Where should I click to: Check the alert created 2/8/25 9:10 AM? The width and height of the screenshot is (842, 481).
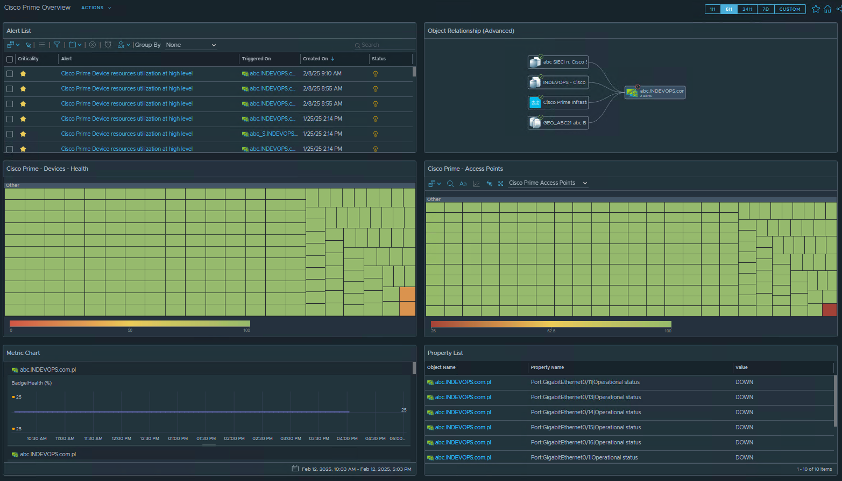10,74
